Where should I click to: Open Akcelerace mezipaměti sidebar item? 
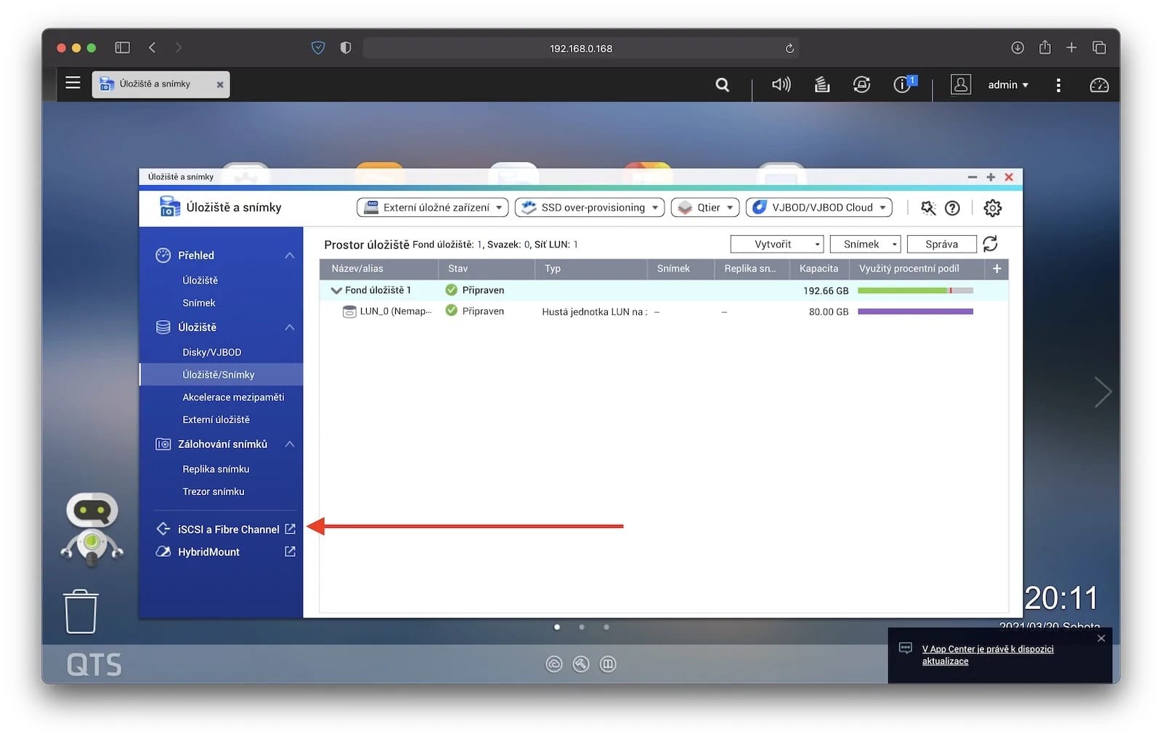coord(233,397)
